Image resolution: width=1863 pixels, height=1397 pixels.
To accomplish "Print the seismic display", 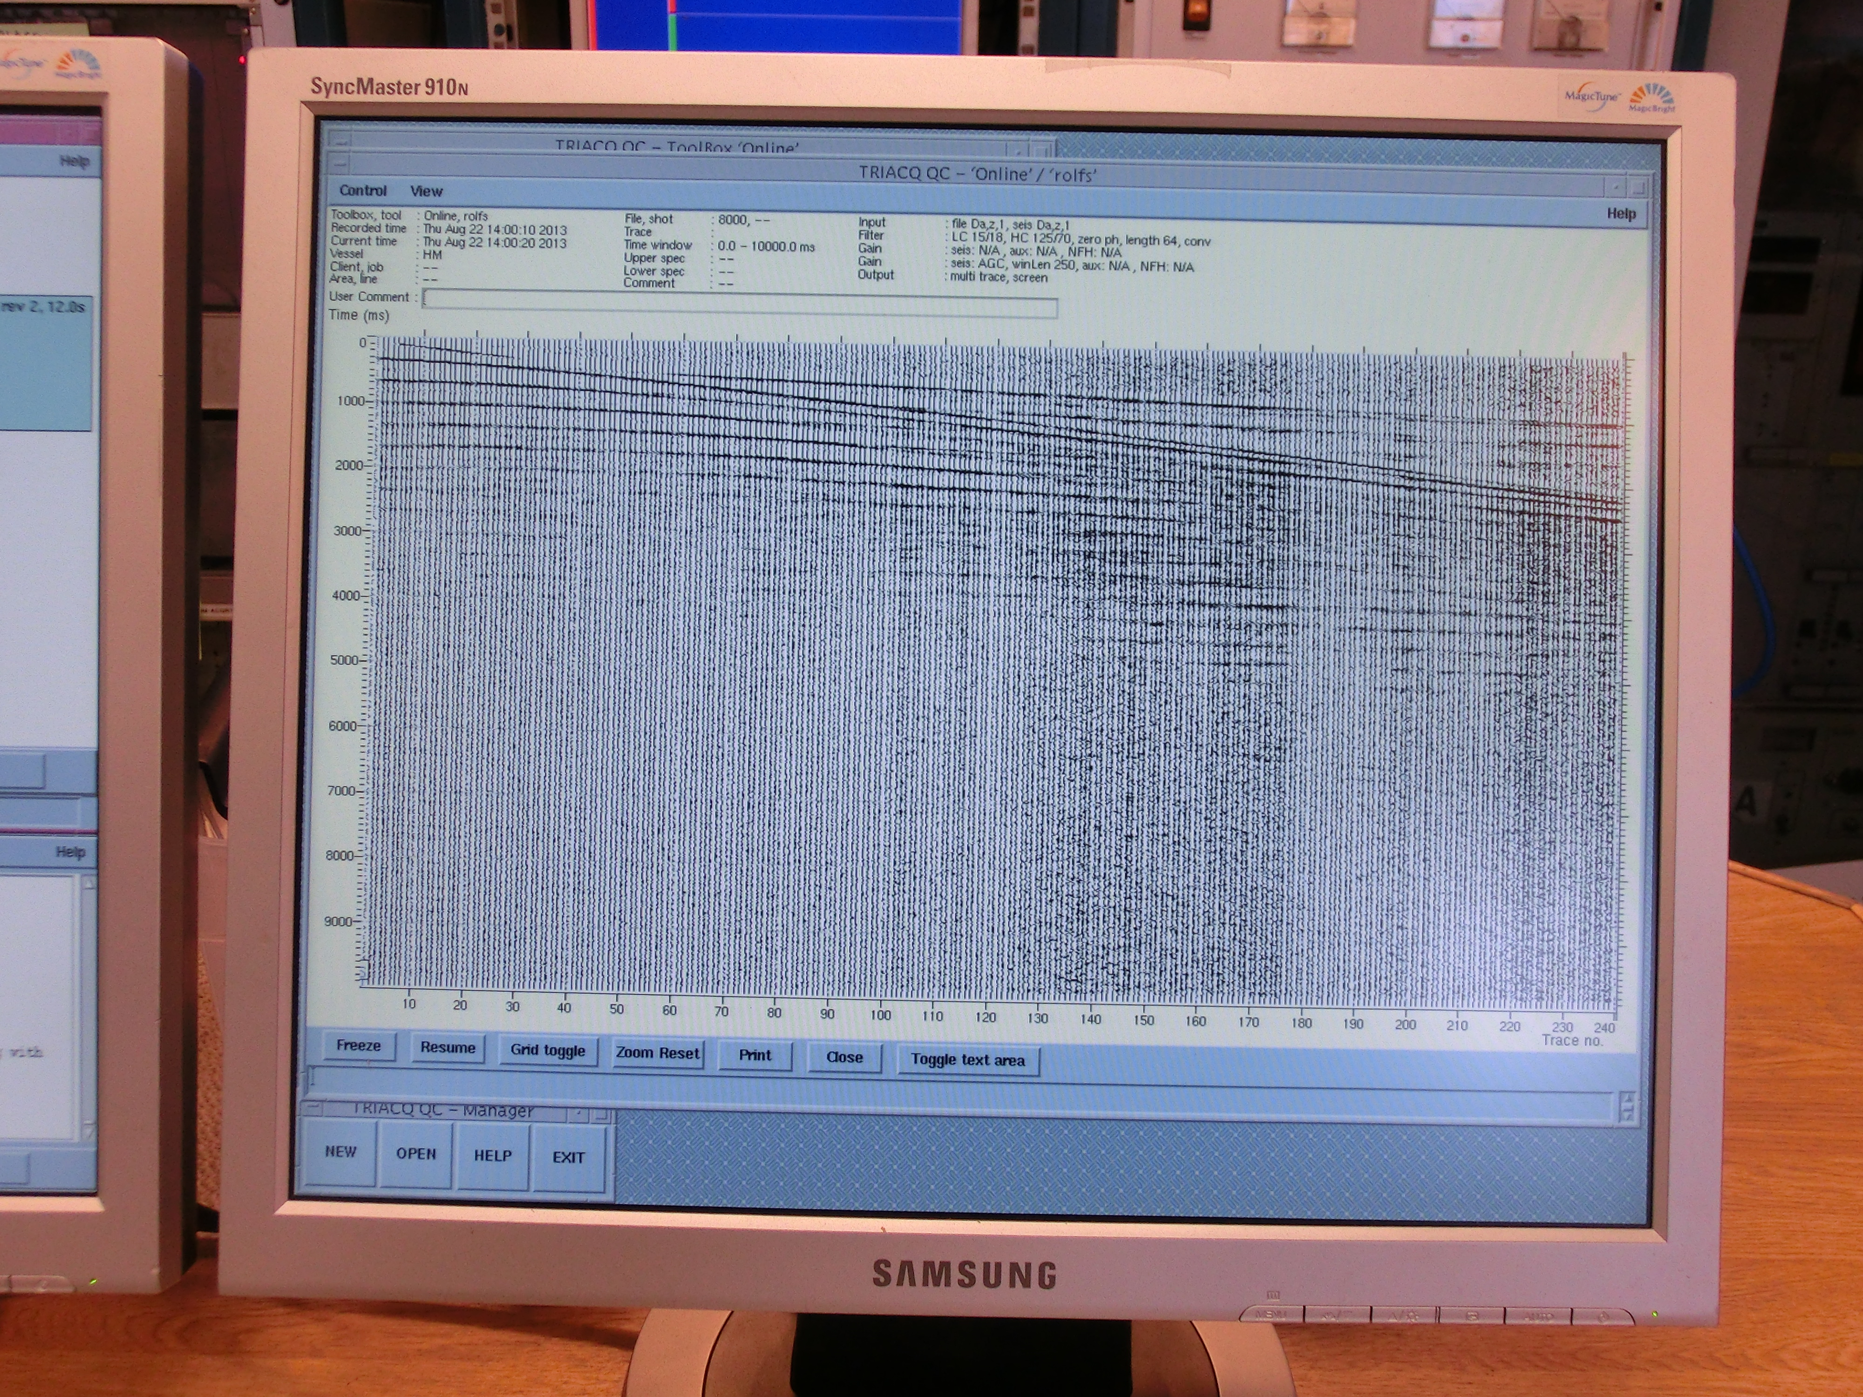I will [x=755, y=1055].
